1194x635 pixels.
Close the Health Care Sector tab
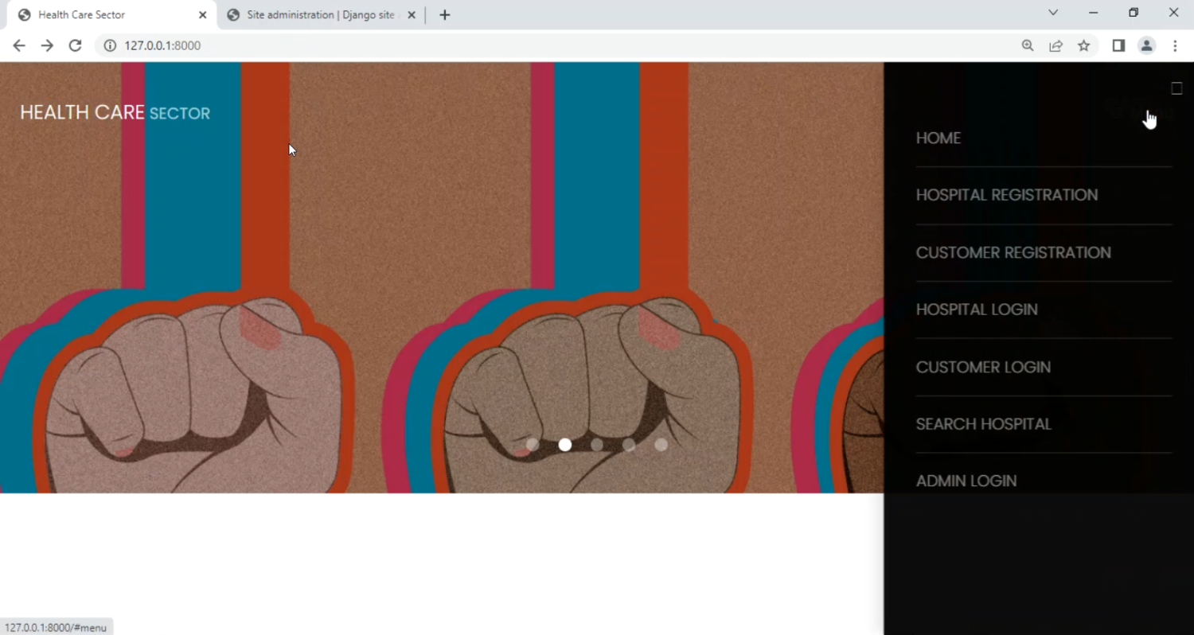pos(202,15)
